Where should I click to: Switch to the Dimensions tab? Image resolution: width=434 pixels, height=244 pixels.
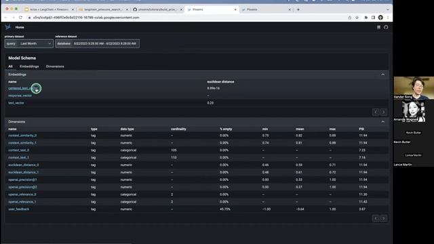[55, 66]
